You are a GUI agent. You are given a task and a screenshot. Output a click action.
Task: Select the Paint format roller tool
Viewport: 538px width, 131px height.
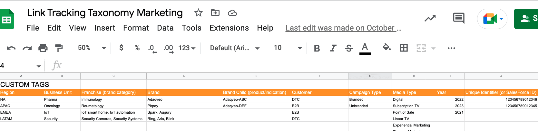click(x=59, y=48)
